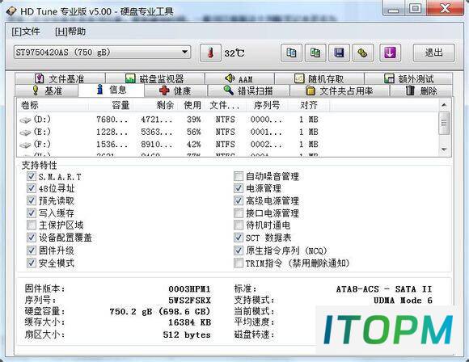Viewport: 469px width, 362px height.
Task: Switch to the 删除 tab
Action: pos(421,90)
